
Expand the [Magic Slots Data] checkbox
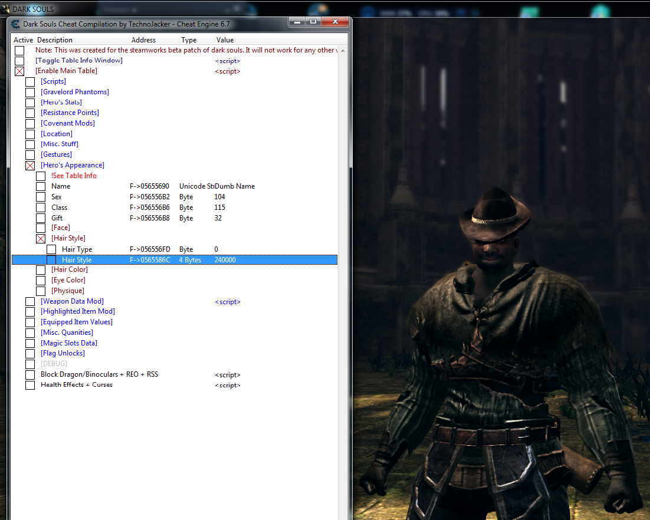point(30,343)
